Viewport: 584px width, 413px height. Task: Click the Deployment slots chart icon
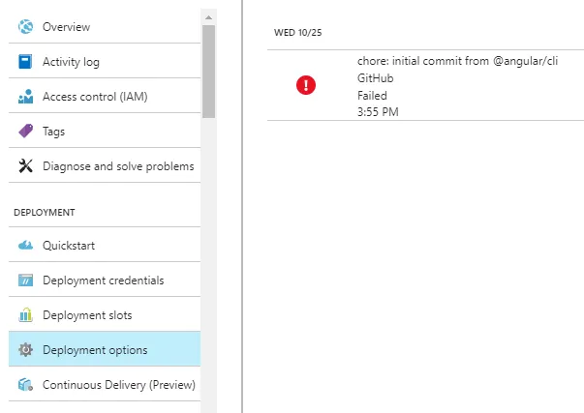(25, 315)
